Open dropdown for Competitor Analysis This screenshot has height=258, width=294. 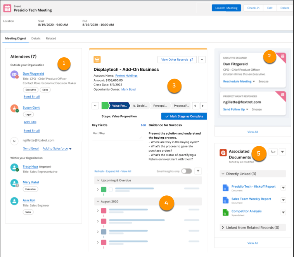[283, 213]
